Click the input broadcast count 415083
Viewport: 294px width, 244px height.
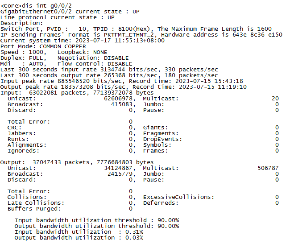tap(123, 104)
